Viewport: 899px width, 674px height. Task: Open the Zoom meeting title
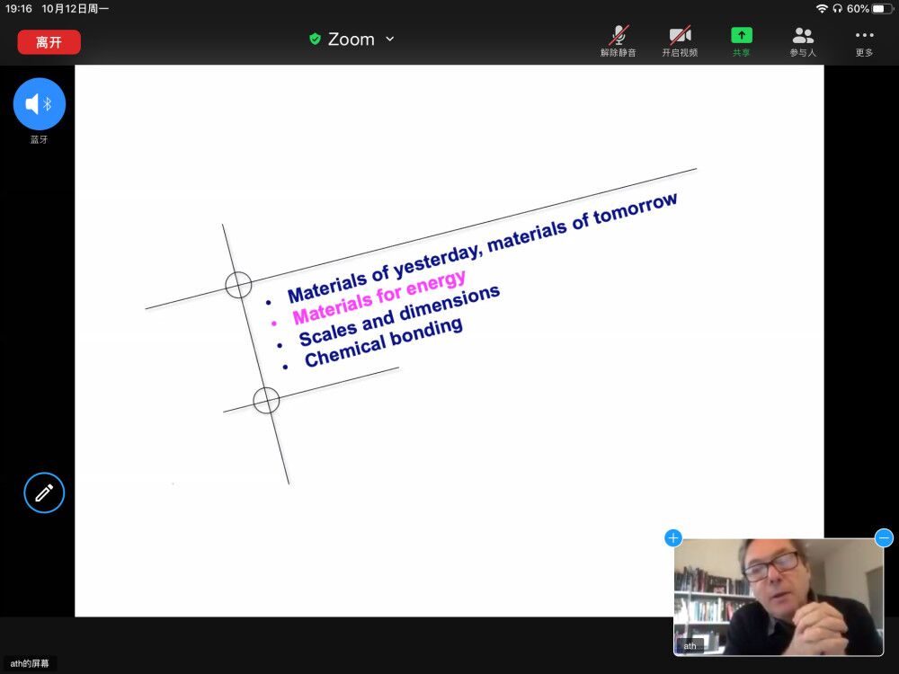click(x=351, y=40)
